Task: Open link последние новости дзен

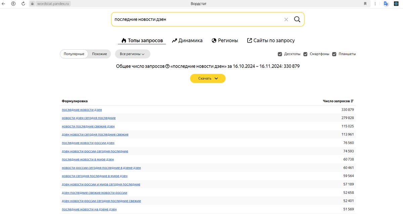Action: tap(82, 110)
